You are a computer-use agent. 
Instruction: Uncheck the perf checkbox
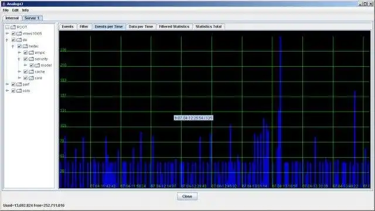(x=13, y=84)
